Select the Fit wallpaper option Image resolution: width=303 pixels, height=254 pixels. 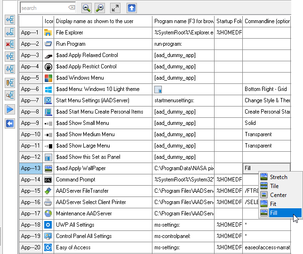point(272,204)
